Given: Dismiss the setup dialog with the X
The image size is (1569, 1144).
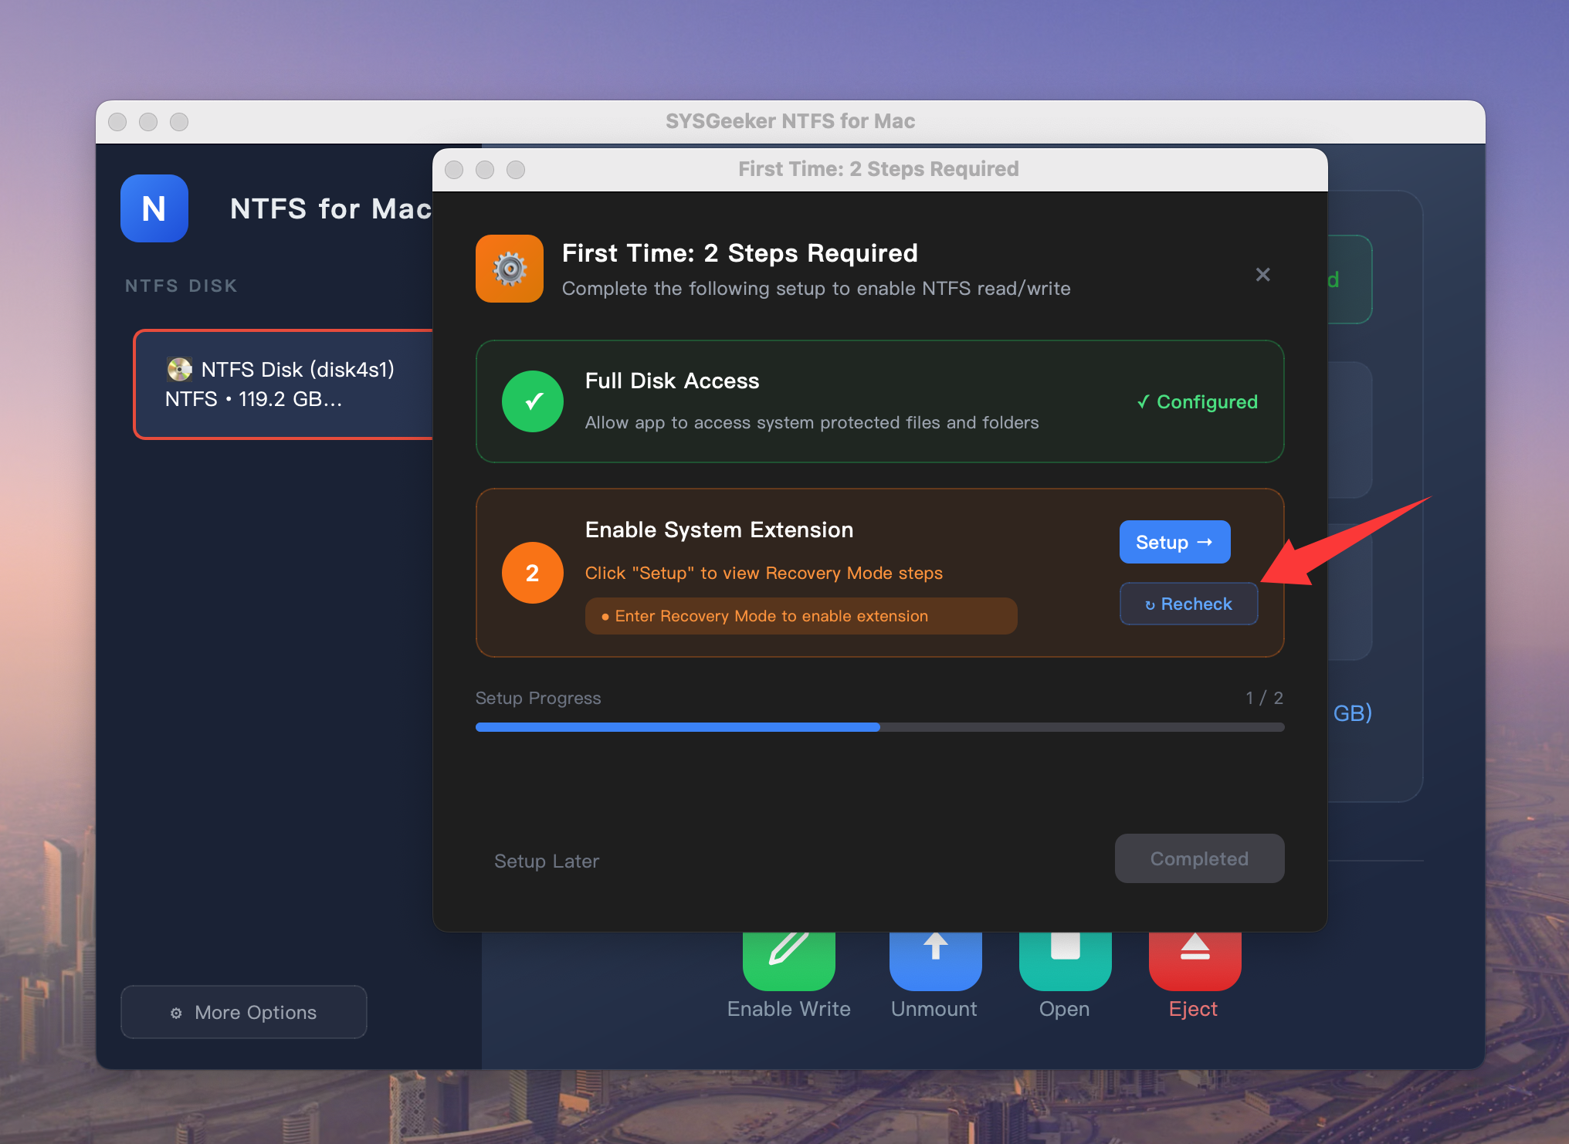Looking at the screenshot, I should tap(1262, 274).
